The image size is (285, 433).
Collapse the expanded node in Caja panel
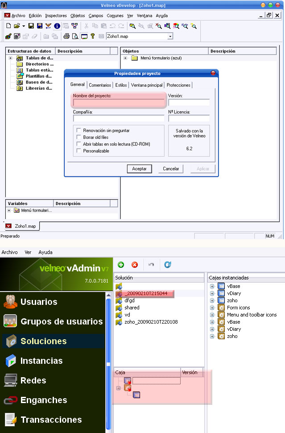118,388
